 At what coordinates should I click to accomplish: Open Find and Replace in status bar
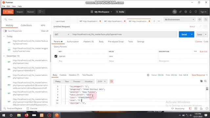point(13,108)
